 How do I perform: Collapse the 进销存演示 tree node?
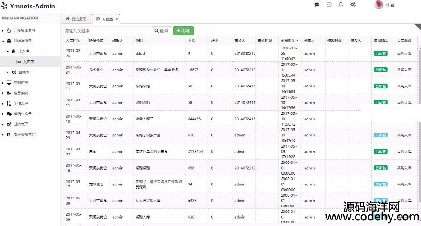[3, 41]
